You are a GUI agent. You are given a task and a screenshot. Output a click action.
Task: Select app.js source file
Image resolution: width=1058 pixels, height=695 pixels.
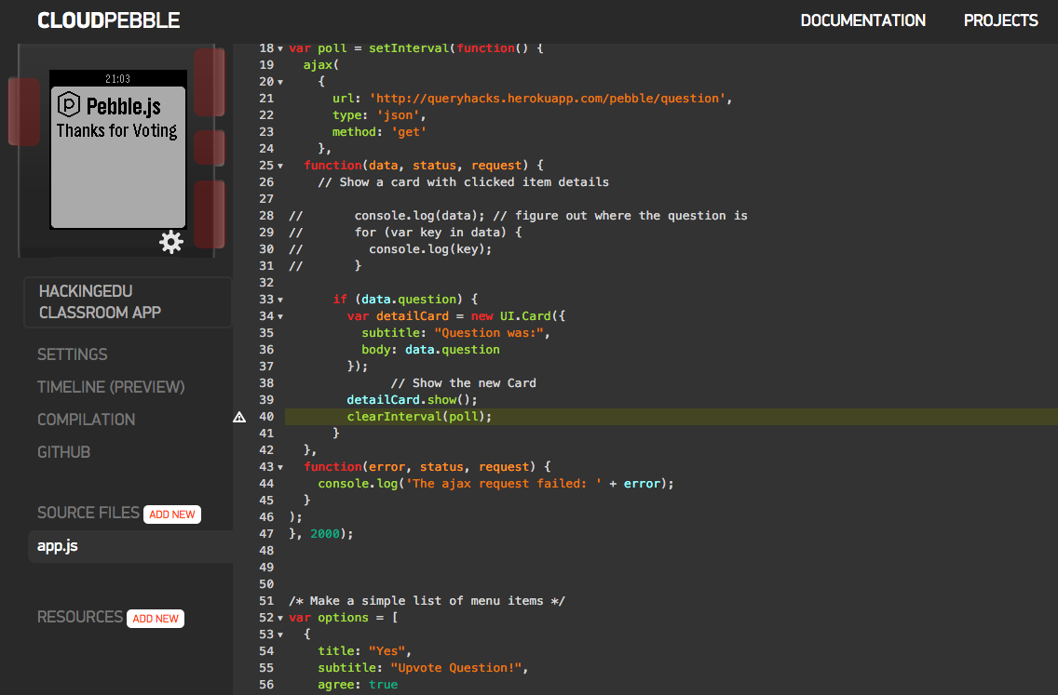tap(130, 546)
